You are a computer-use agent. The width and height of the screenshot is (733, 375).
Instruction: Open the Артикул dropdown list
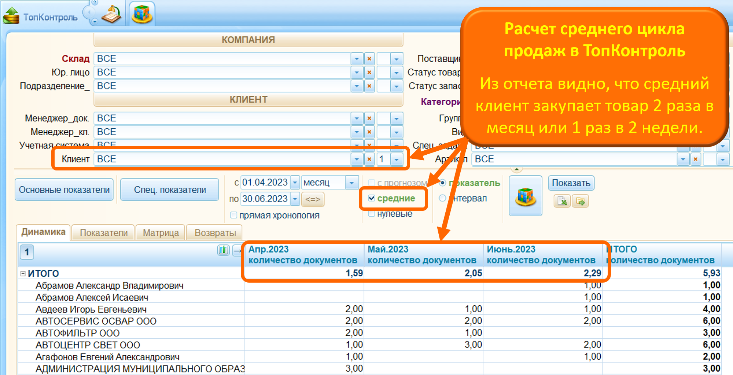[x=683, y=159]
